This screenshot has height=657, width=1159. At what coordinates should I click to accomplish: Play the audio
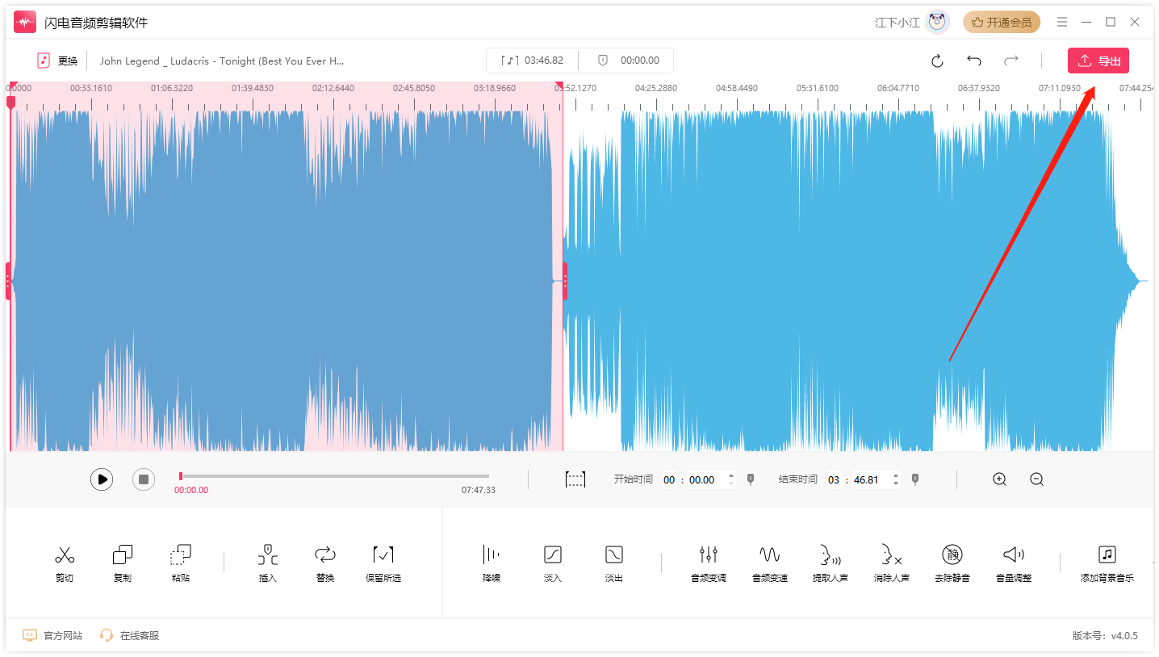point(102,479)
